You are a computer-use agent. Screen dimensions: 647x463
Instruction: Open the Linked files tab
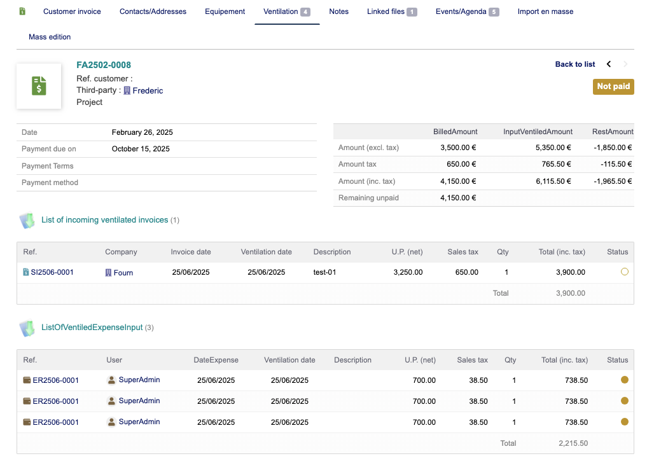391,11
